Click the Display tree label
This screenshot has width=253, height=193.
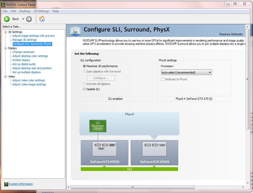pos(12,48)
